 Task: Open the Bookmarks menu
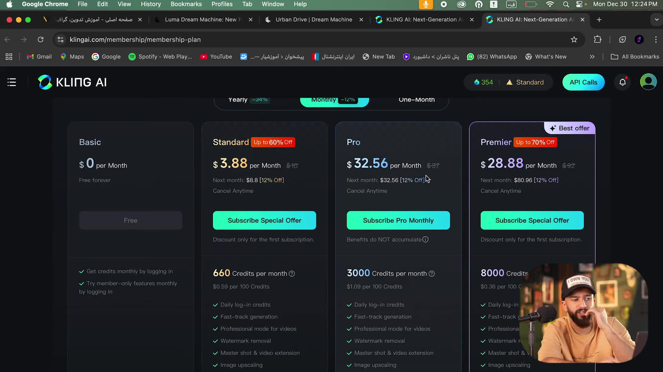[x=186, y=4]
